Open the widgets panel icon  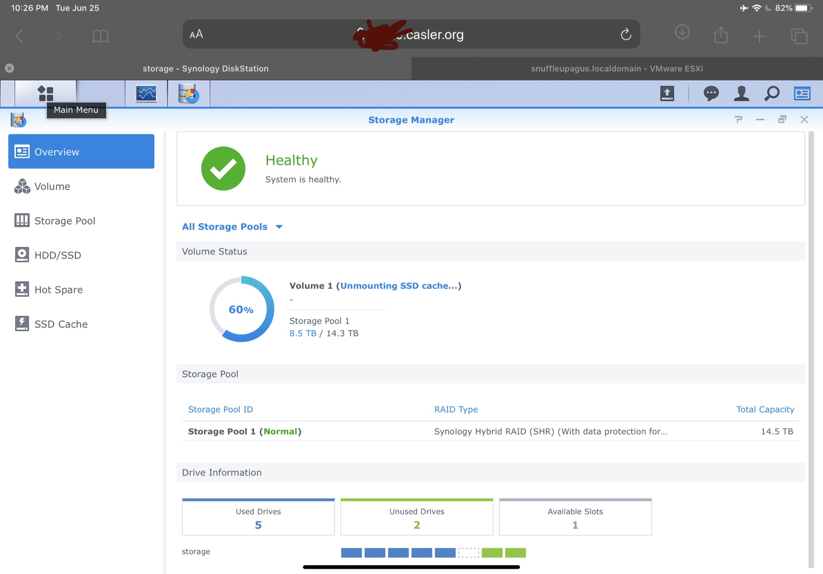coord(802,93)
